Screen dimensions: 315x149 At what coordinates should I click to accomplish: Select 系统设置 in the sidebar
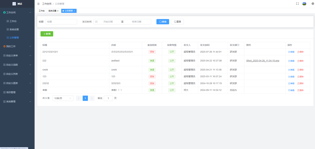click(x=14, y=29)
